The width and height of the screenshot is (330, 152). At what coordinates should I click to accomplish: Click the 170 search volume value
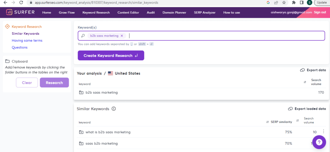coord(321,92)
